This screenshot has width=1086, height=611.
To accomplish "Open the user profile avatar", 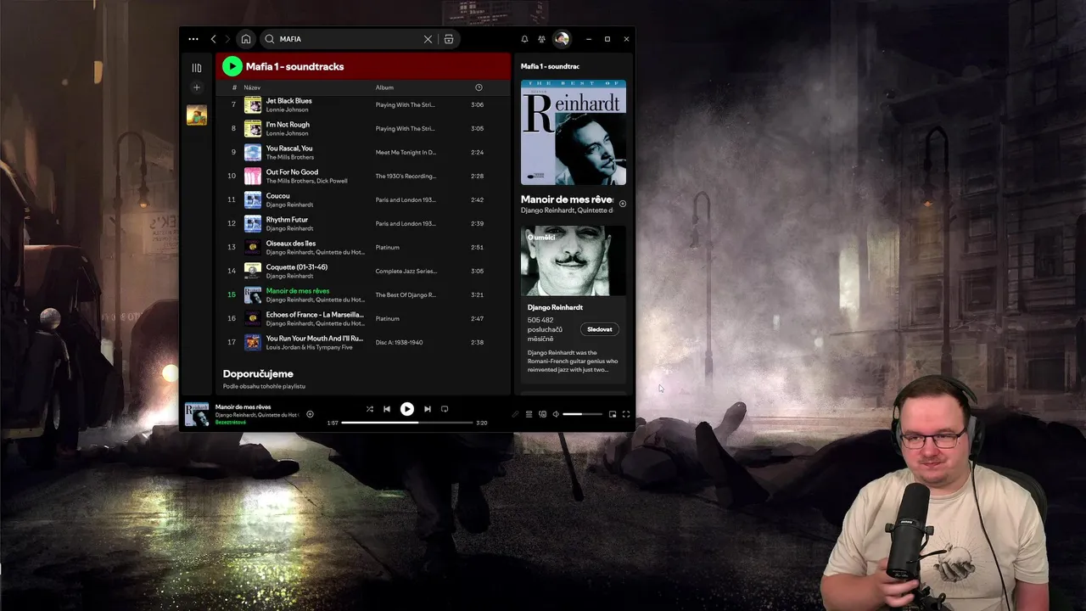I will click(x=562, y=39).
